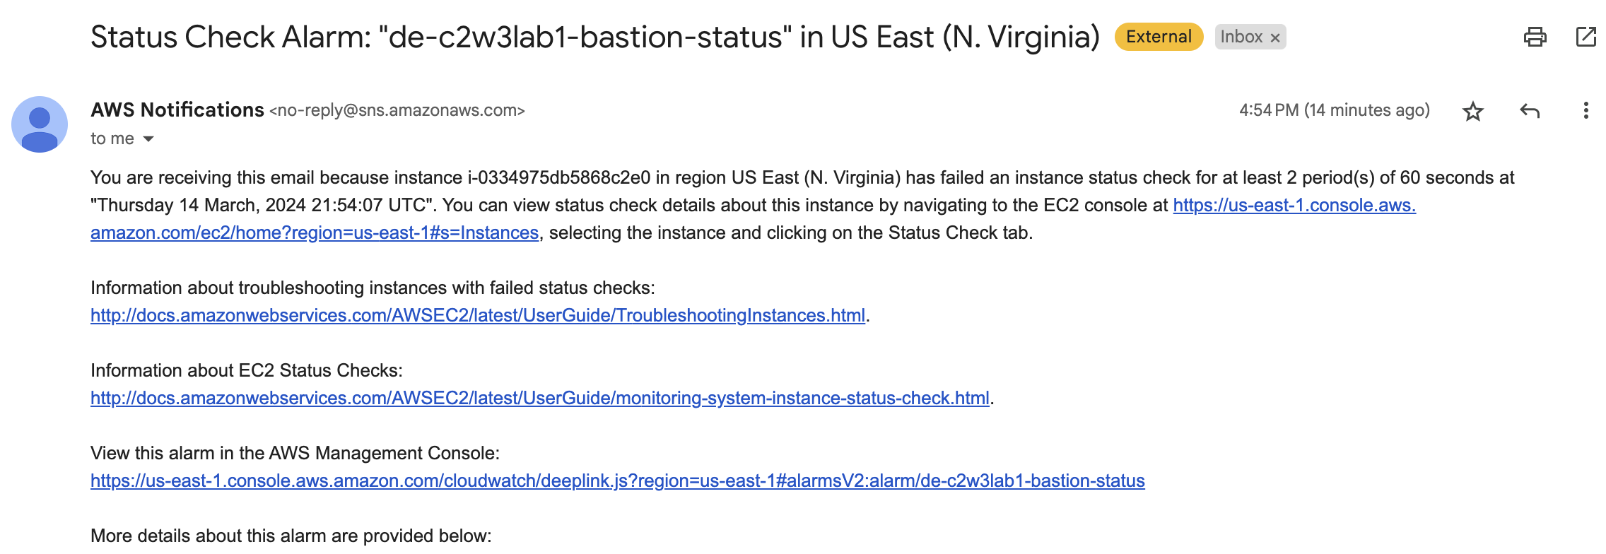Click the "to me" recipient text
Viewport: 1606px width, 554px height.
(112, 138)
